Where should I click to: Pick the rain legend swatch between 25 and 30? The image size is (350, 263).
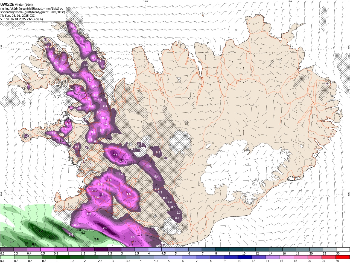[x=329, y=257]
